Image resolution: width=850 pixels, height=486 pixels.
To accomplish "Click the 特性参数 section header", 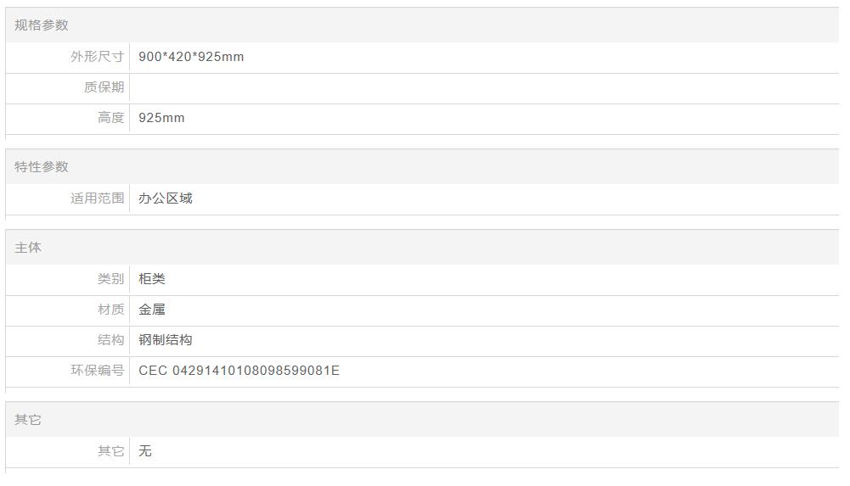I will pyautogui.click(x=42, y=167).
